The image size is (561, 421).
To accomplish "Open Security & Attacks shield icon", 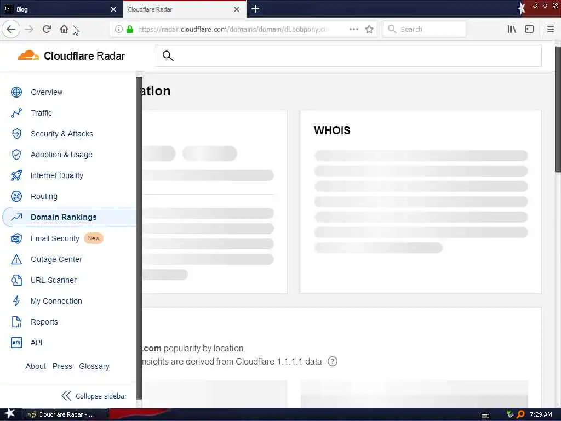I will pyautogui.click(x=16, y=134).
